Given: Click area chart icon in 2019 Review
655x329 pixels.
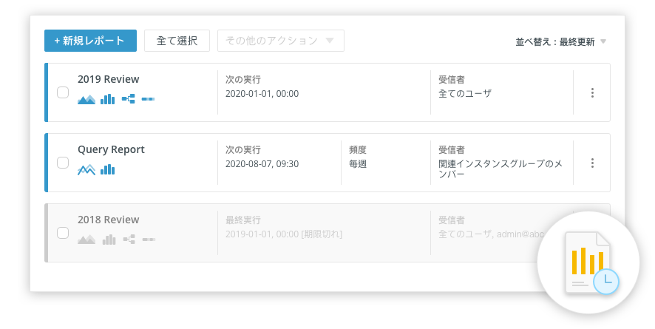Looking at the screenshot, I should pos(86,99).
